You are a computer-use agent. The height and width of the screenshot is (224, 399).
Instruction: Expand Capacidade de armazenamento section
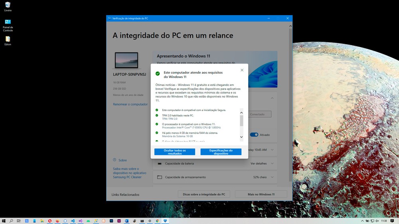pos(272,177)
